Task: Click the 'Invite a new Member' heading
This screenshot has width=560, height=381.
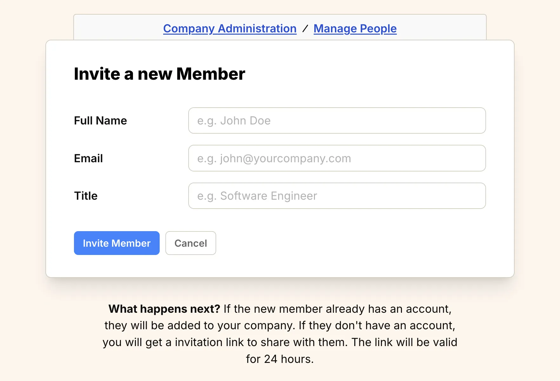Action: (x=159, y=74)
